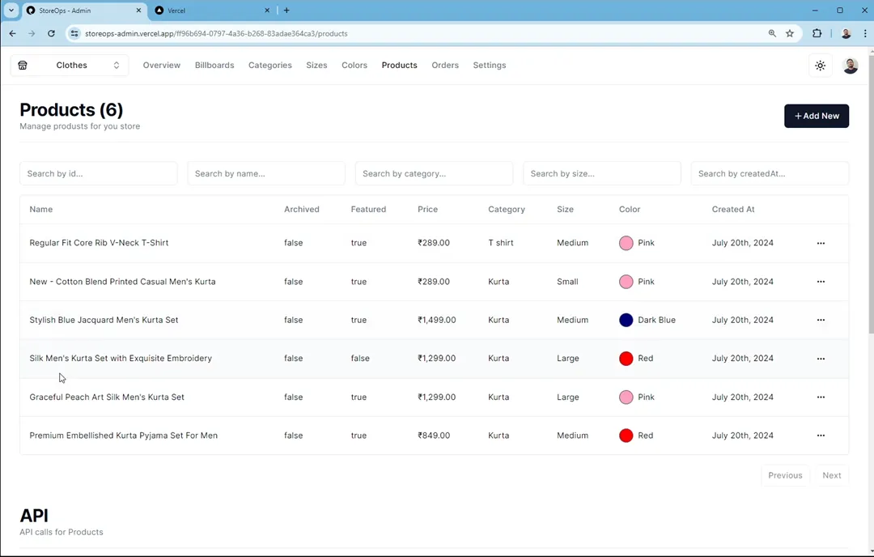Click red swatch in Silk Men's Kurta row
Screen dimensions: 874x557
coord(626,359)
